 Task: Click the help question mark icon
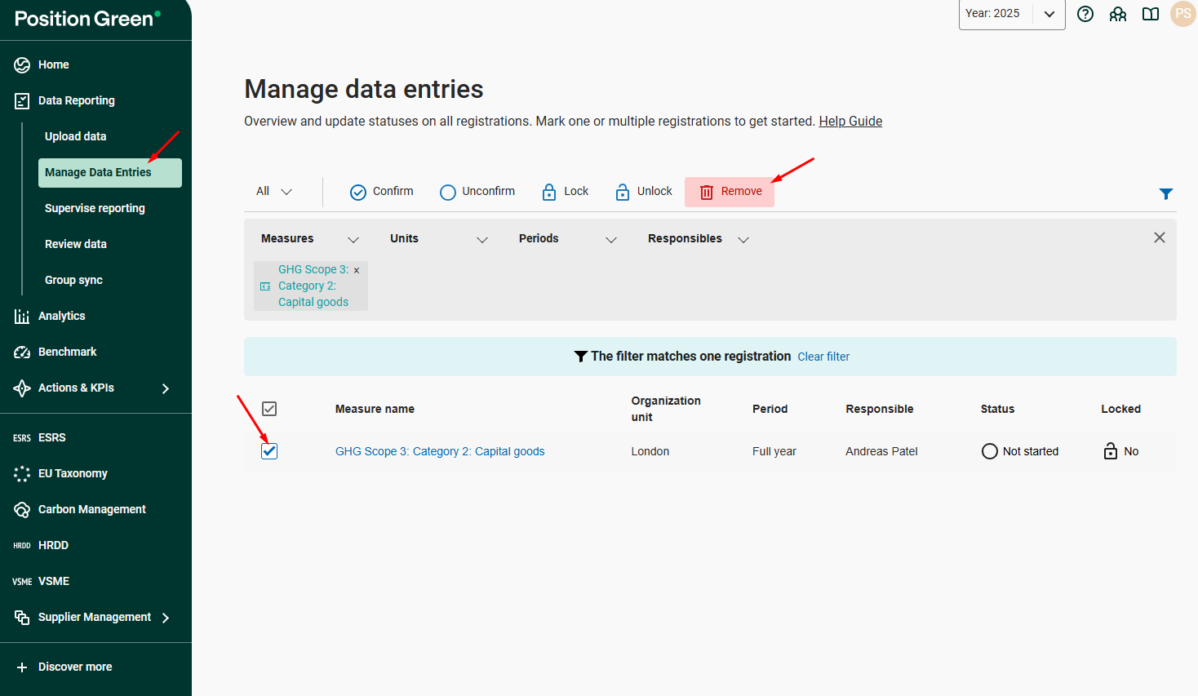pyautogui.click(x=1085, y=14)
